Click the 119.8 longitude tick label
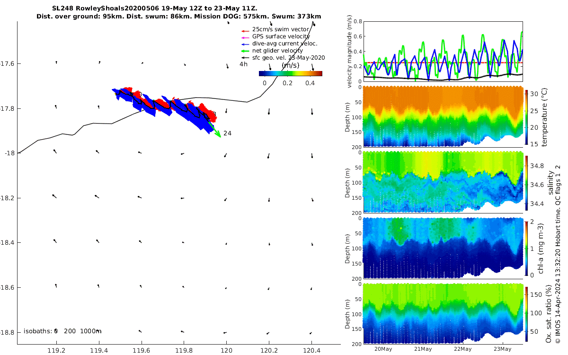This screenshot has width=568, height=355. coord(184,351)
